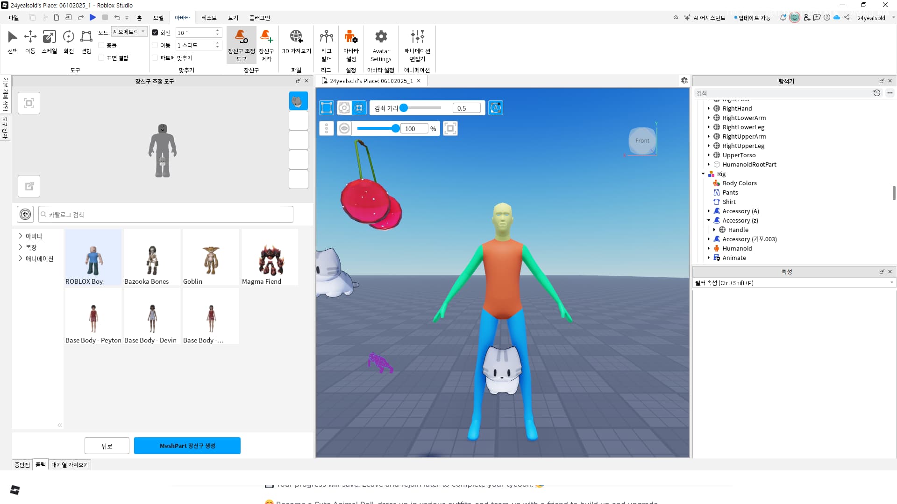
Task: Toggle the vertex point edit mode button
Action: click(x=359, y=108)
